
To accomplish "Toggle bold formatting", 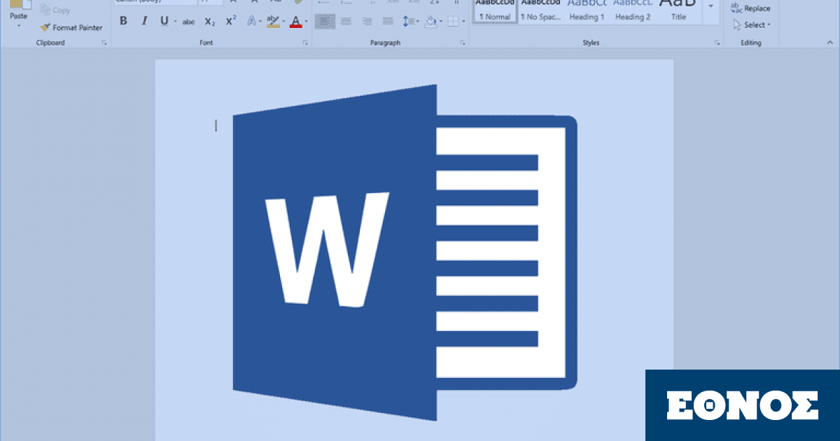I will pyautogui.click(x=124, y=21).
